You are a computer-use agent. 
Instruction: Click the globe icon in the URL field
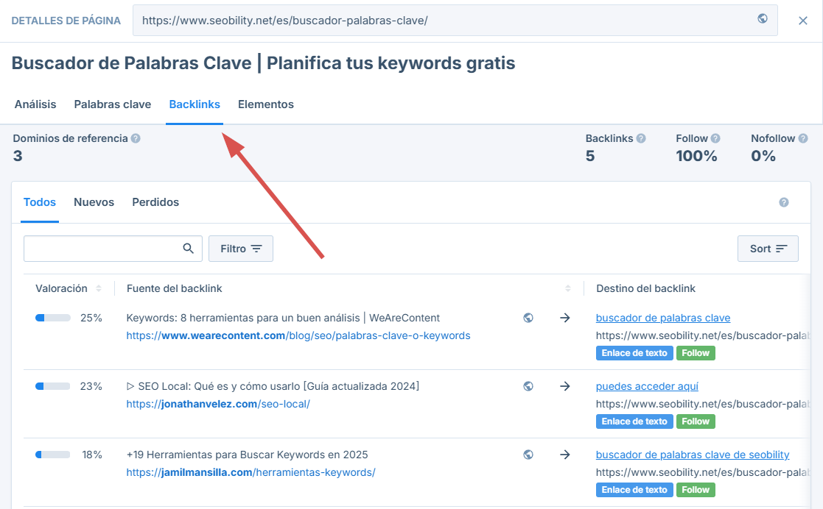click(763, 19)
